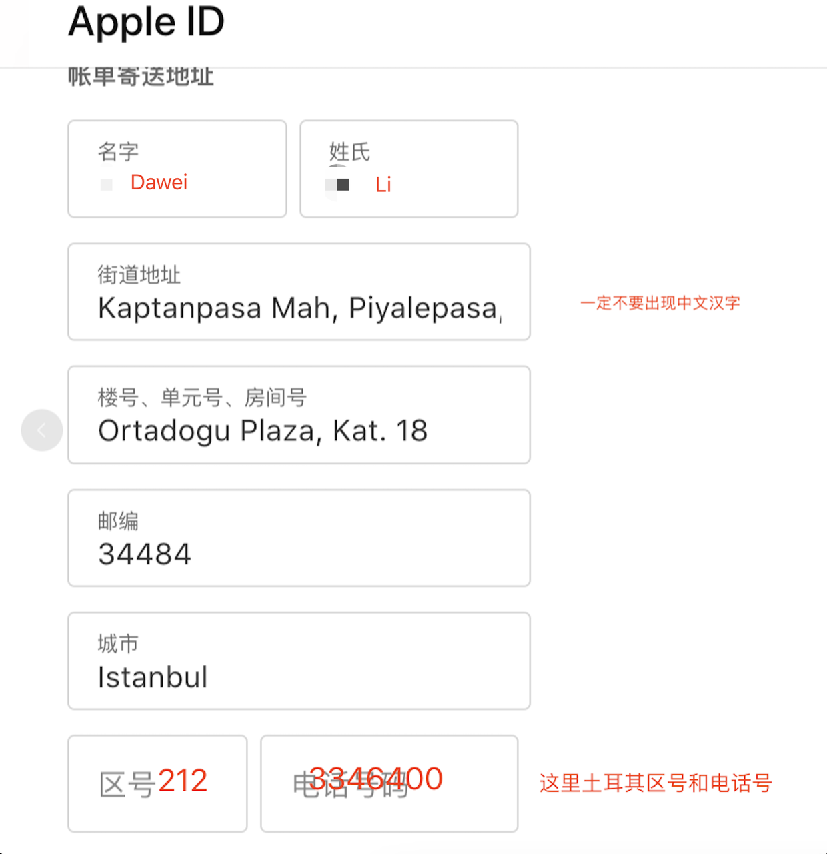Click the Istanbul city value text
827x854 pixels.
point(153,677)
